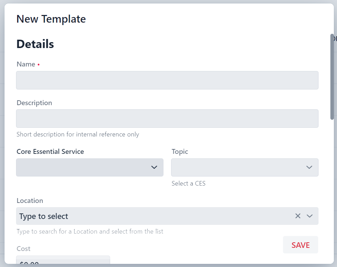The image size is (337, 267).
Task: Click the Details section heading
Action: tap(35, 44)
